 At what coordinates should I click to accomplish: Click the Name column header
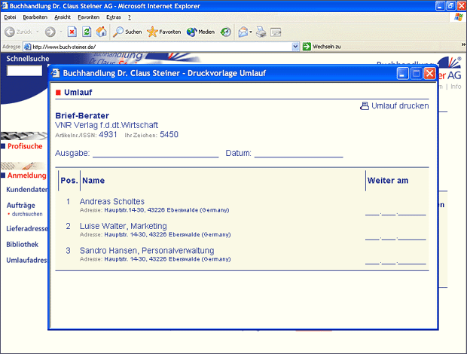[93, 181]
